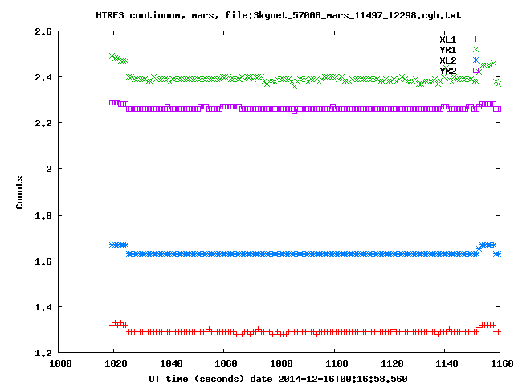Click the x-axis tick label 1160
This screenshot has width=514, height=386.
pos(502,363)
